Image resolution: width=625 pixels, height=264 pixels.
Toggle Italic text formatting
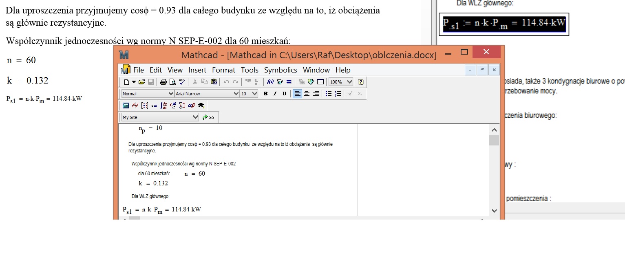click(x=275, y=94)
